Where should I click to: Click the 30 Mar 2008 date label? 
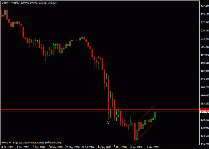[x=56, y=147]
